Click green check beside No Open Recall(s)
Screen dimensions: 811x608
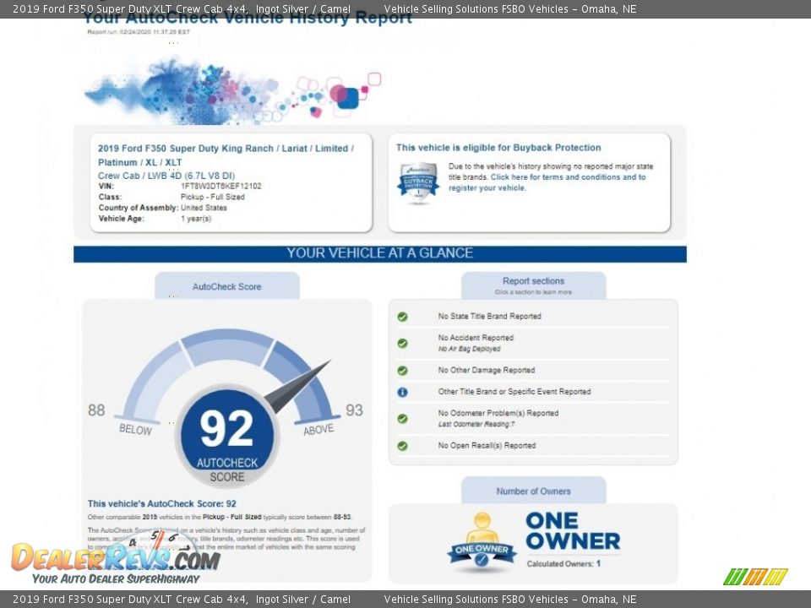[x=402, y=446]
